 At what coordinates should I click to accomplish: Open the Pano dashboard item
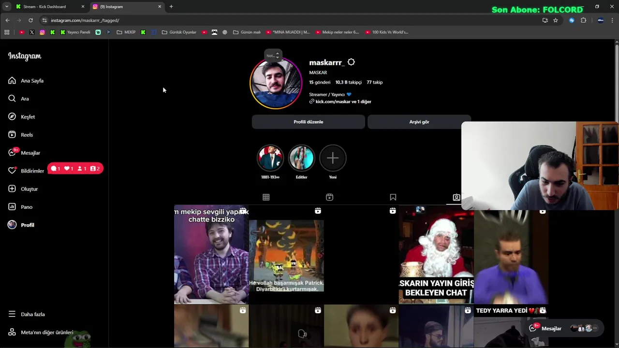coord(20,207)
